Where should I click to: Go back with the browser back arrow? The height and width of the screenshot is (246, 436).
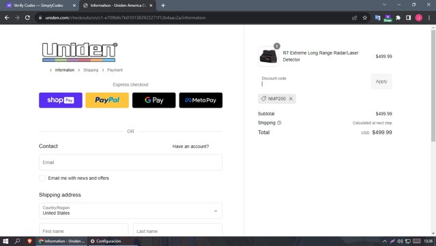pos(7,18)
